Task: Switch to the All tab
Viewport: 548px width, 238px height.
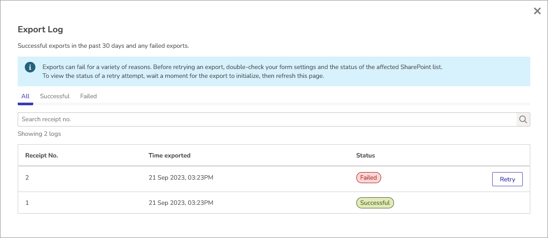Action: click(25, 96)
